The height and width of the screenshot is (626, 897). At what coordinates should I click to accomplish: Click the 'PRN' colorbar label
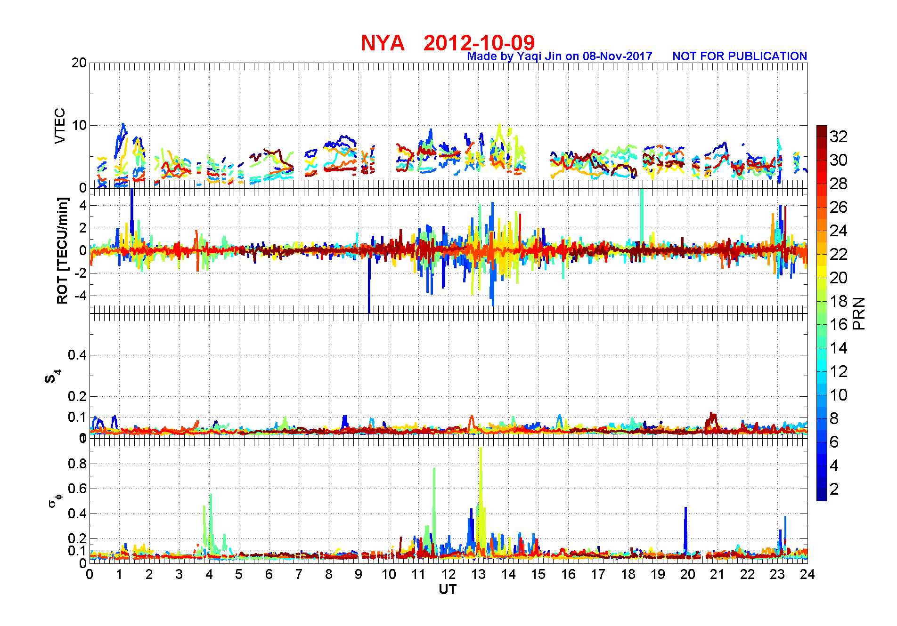859,313
